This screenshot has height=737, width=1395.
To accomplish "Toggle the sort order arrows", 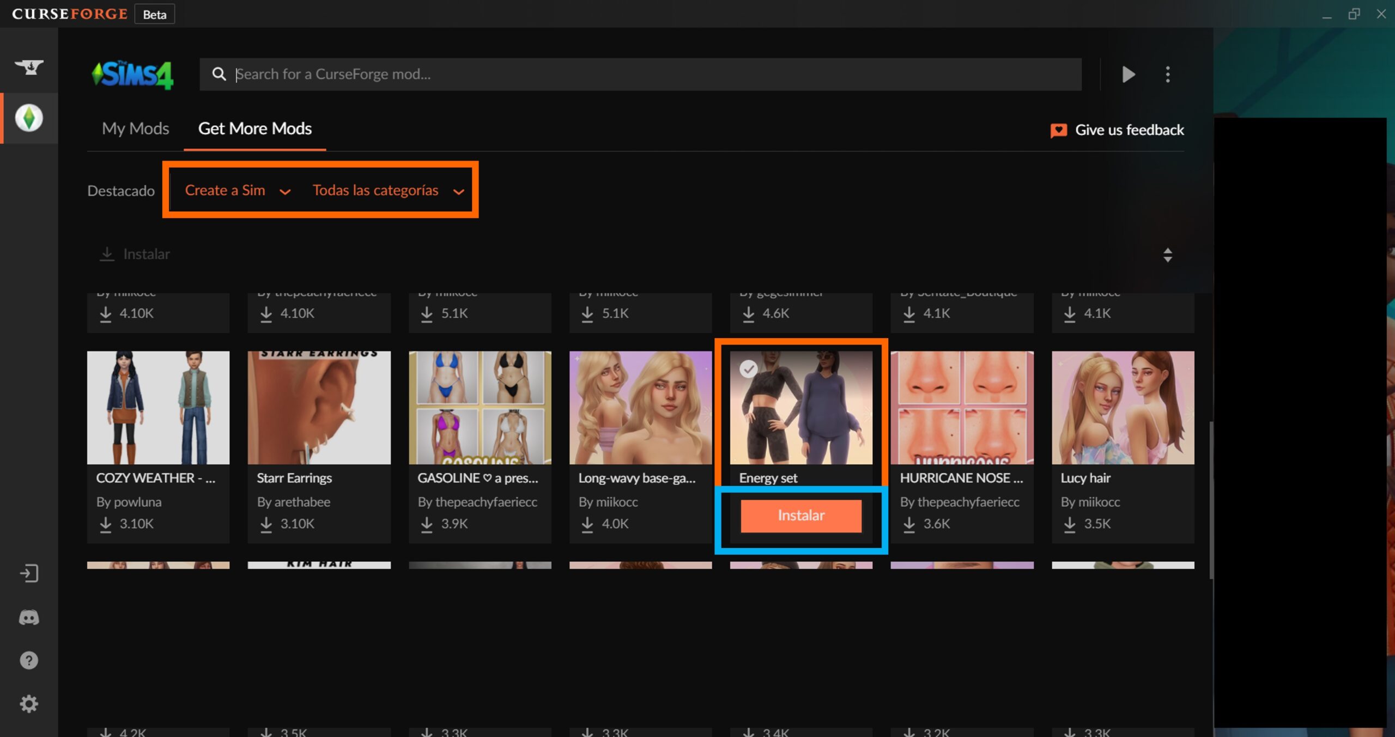I will [1167, 255].
